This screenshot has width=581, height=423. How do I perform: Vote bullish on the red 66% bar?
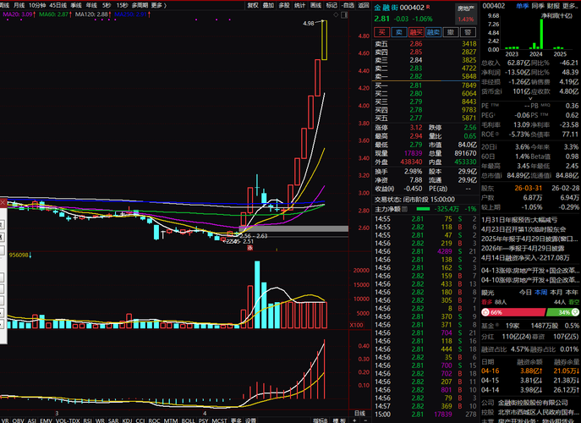(x=513, y=312)
